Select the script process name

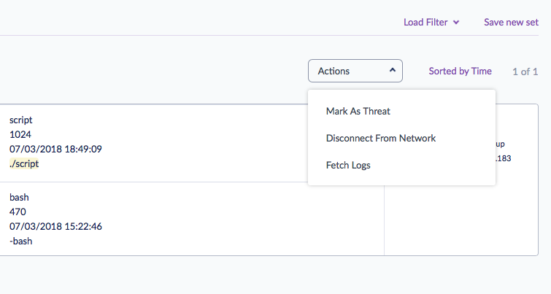21,120
